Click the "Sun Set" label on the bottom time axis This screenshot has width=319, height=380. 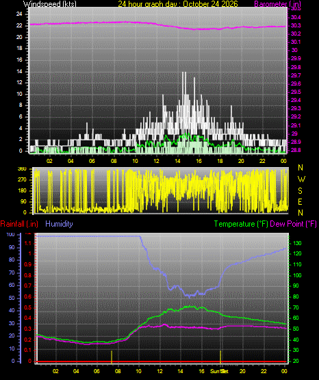[x=219, y=371]
